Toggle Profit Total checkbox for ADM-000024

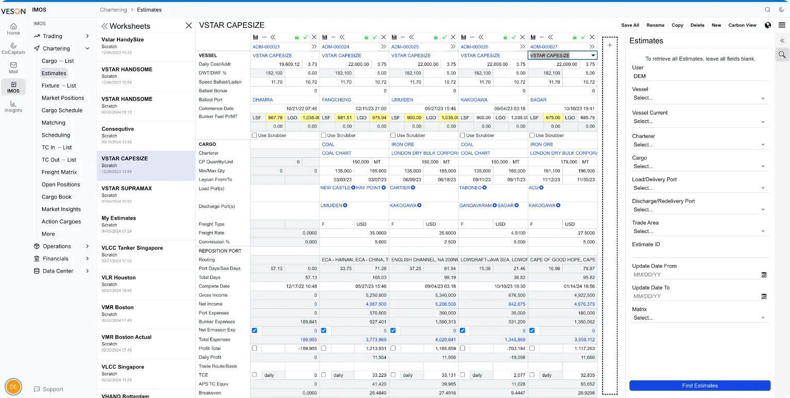pos(323,348)
